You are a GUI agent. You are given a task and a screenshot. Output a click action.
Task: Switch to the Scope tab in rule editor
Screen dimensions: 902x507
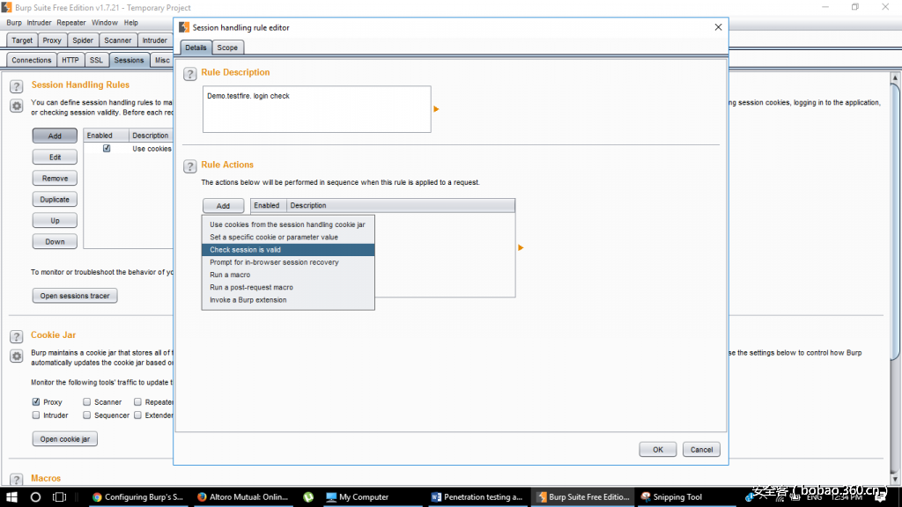click(227, 48)
